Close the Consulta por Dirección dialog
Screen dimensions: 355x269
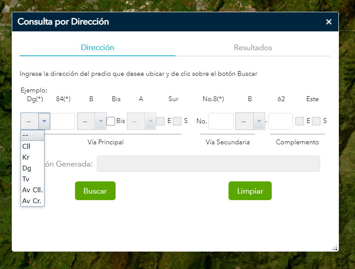(328, 22)
